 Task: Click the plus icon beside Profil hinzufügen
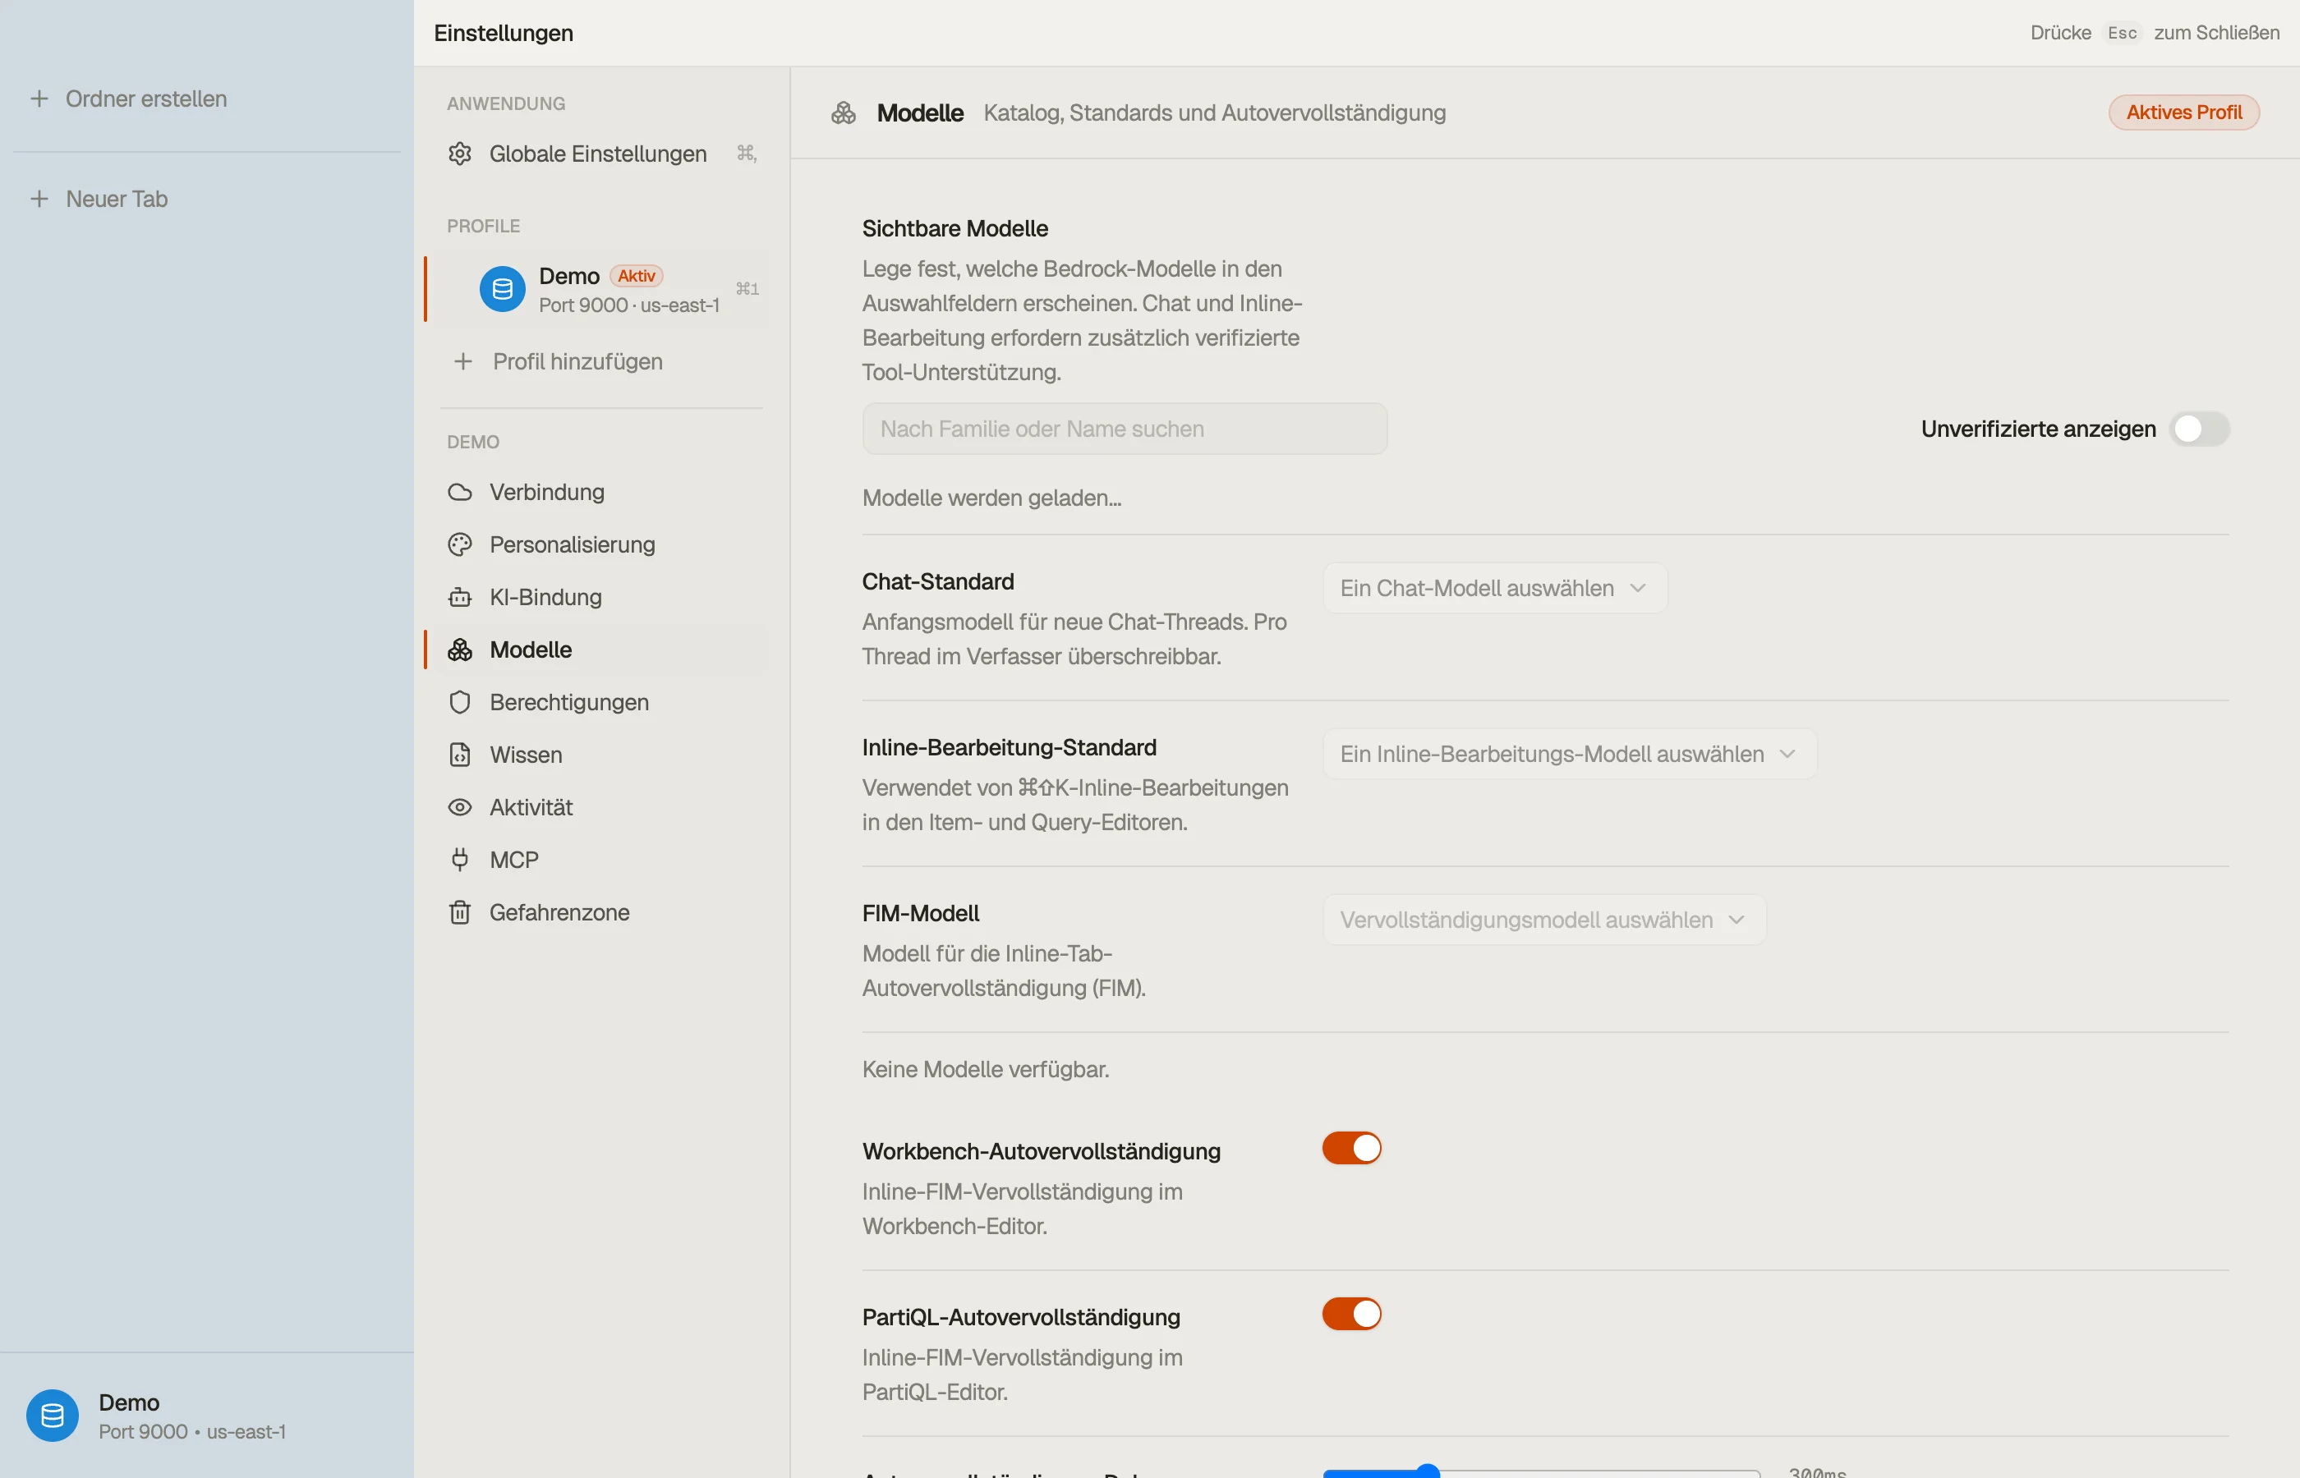463,362
